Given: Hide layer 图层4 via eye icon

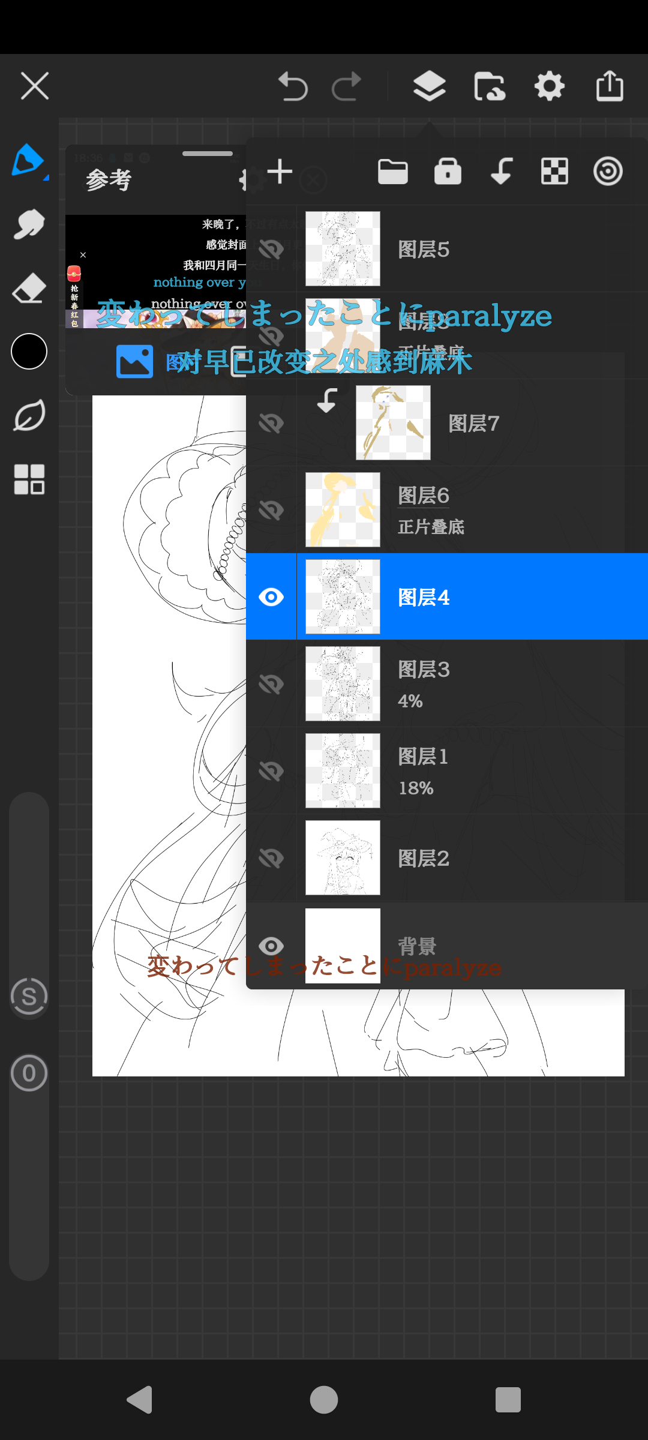Looking at the screenshot, I should coord(271,597).
